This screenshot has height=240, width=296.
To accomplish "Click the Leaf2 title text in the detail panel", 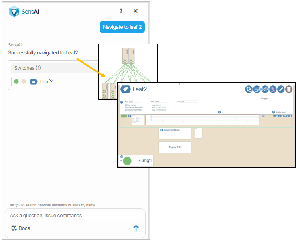I will pos(140,89).
